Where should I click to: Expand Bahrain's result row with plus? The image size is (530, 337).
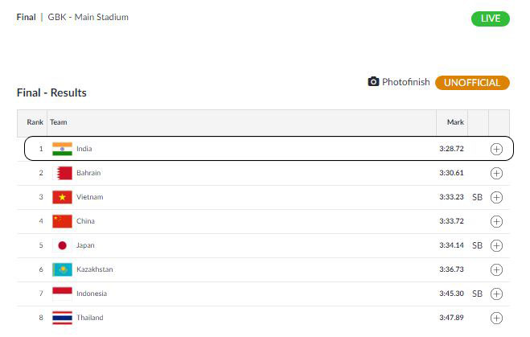(496, 173)
